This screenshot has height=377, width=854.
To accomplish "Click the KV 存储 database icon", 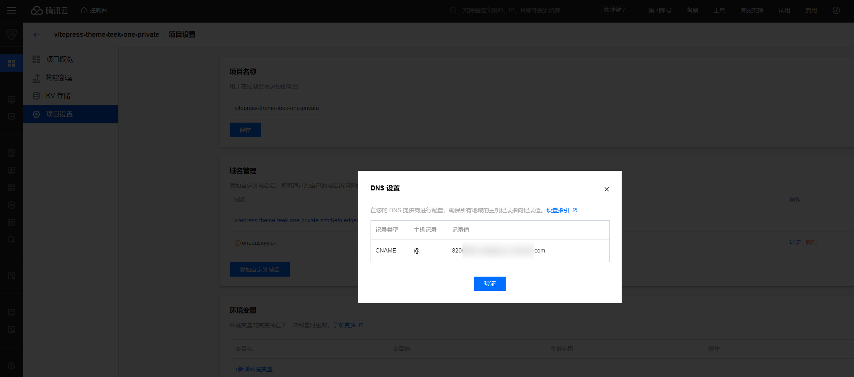I will click(x=36, y=96).
